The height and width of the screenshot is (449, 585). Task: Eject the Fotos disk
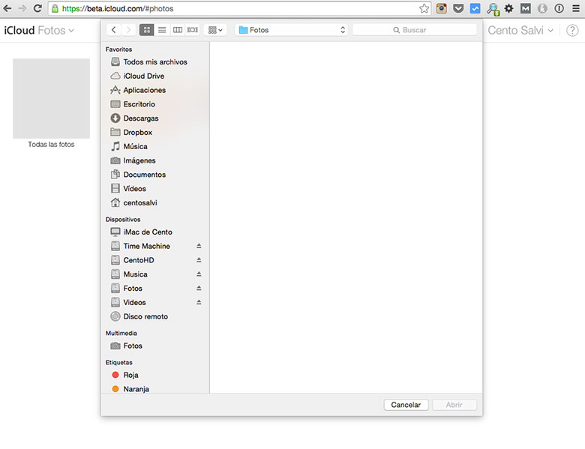click(x=199, y=289)
